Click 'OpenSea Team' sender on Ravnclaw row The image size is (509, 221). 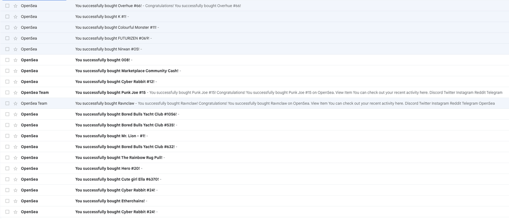[34, 103]
